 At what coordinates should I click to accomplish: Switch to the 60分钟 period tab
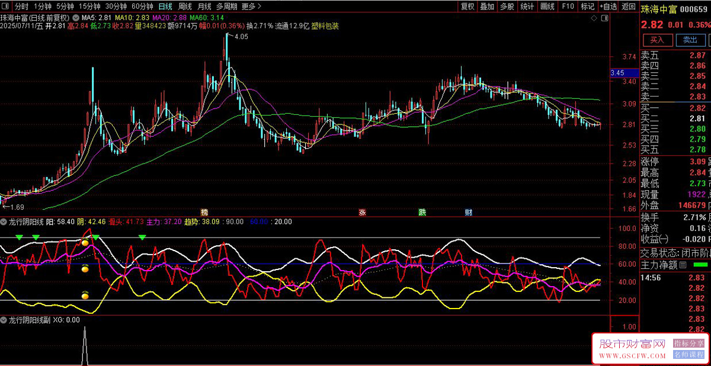(x=142, y=7)
